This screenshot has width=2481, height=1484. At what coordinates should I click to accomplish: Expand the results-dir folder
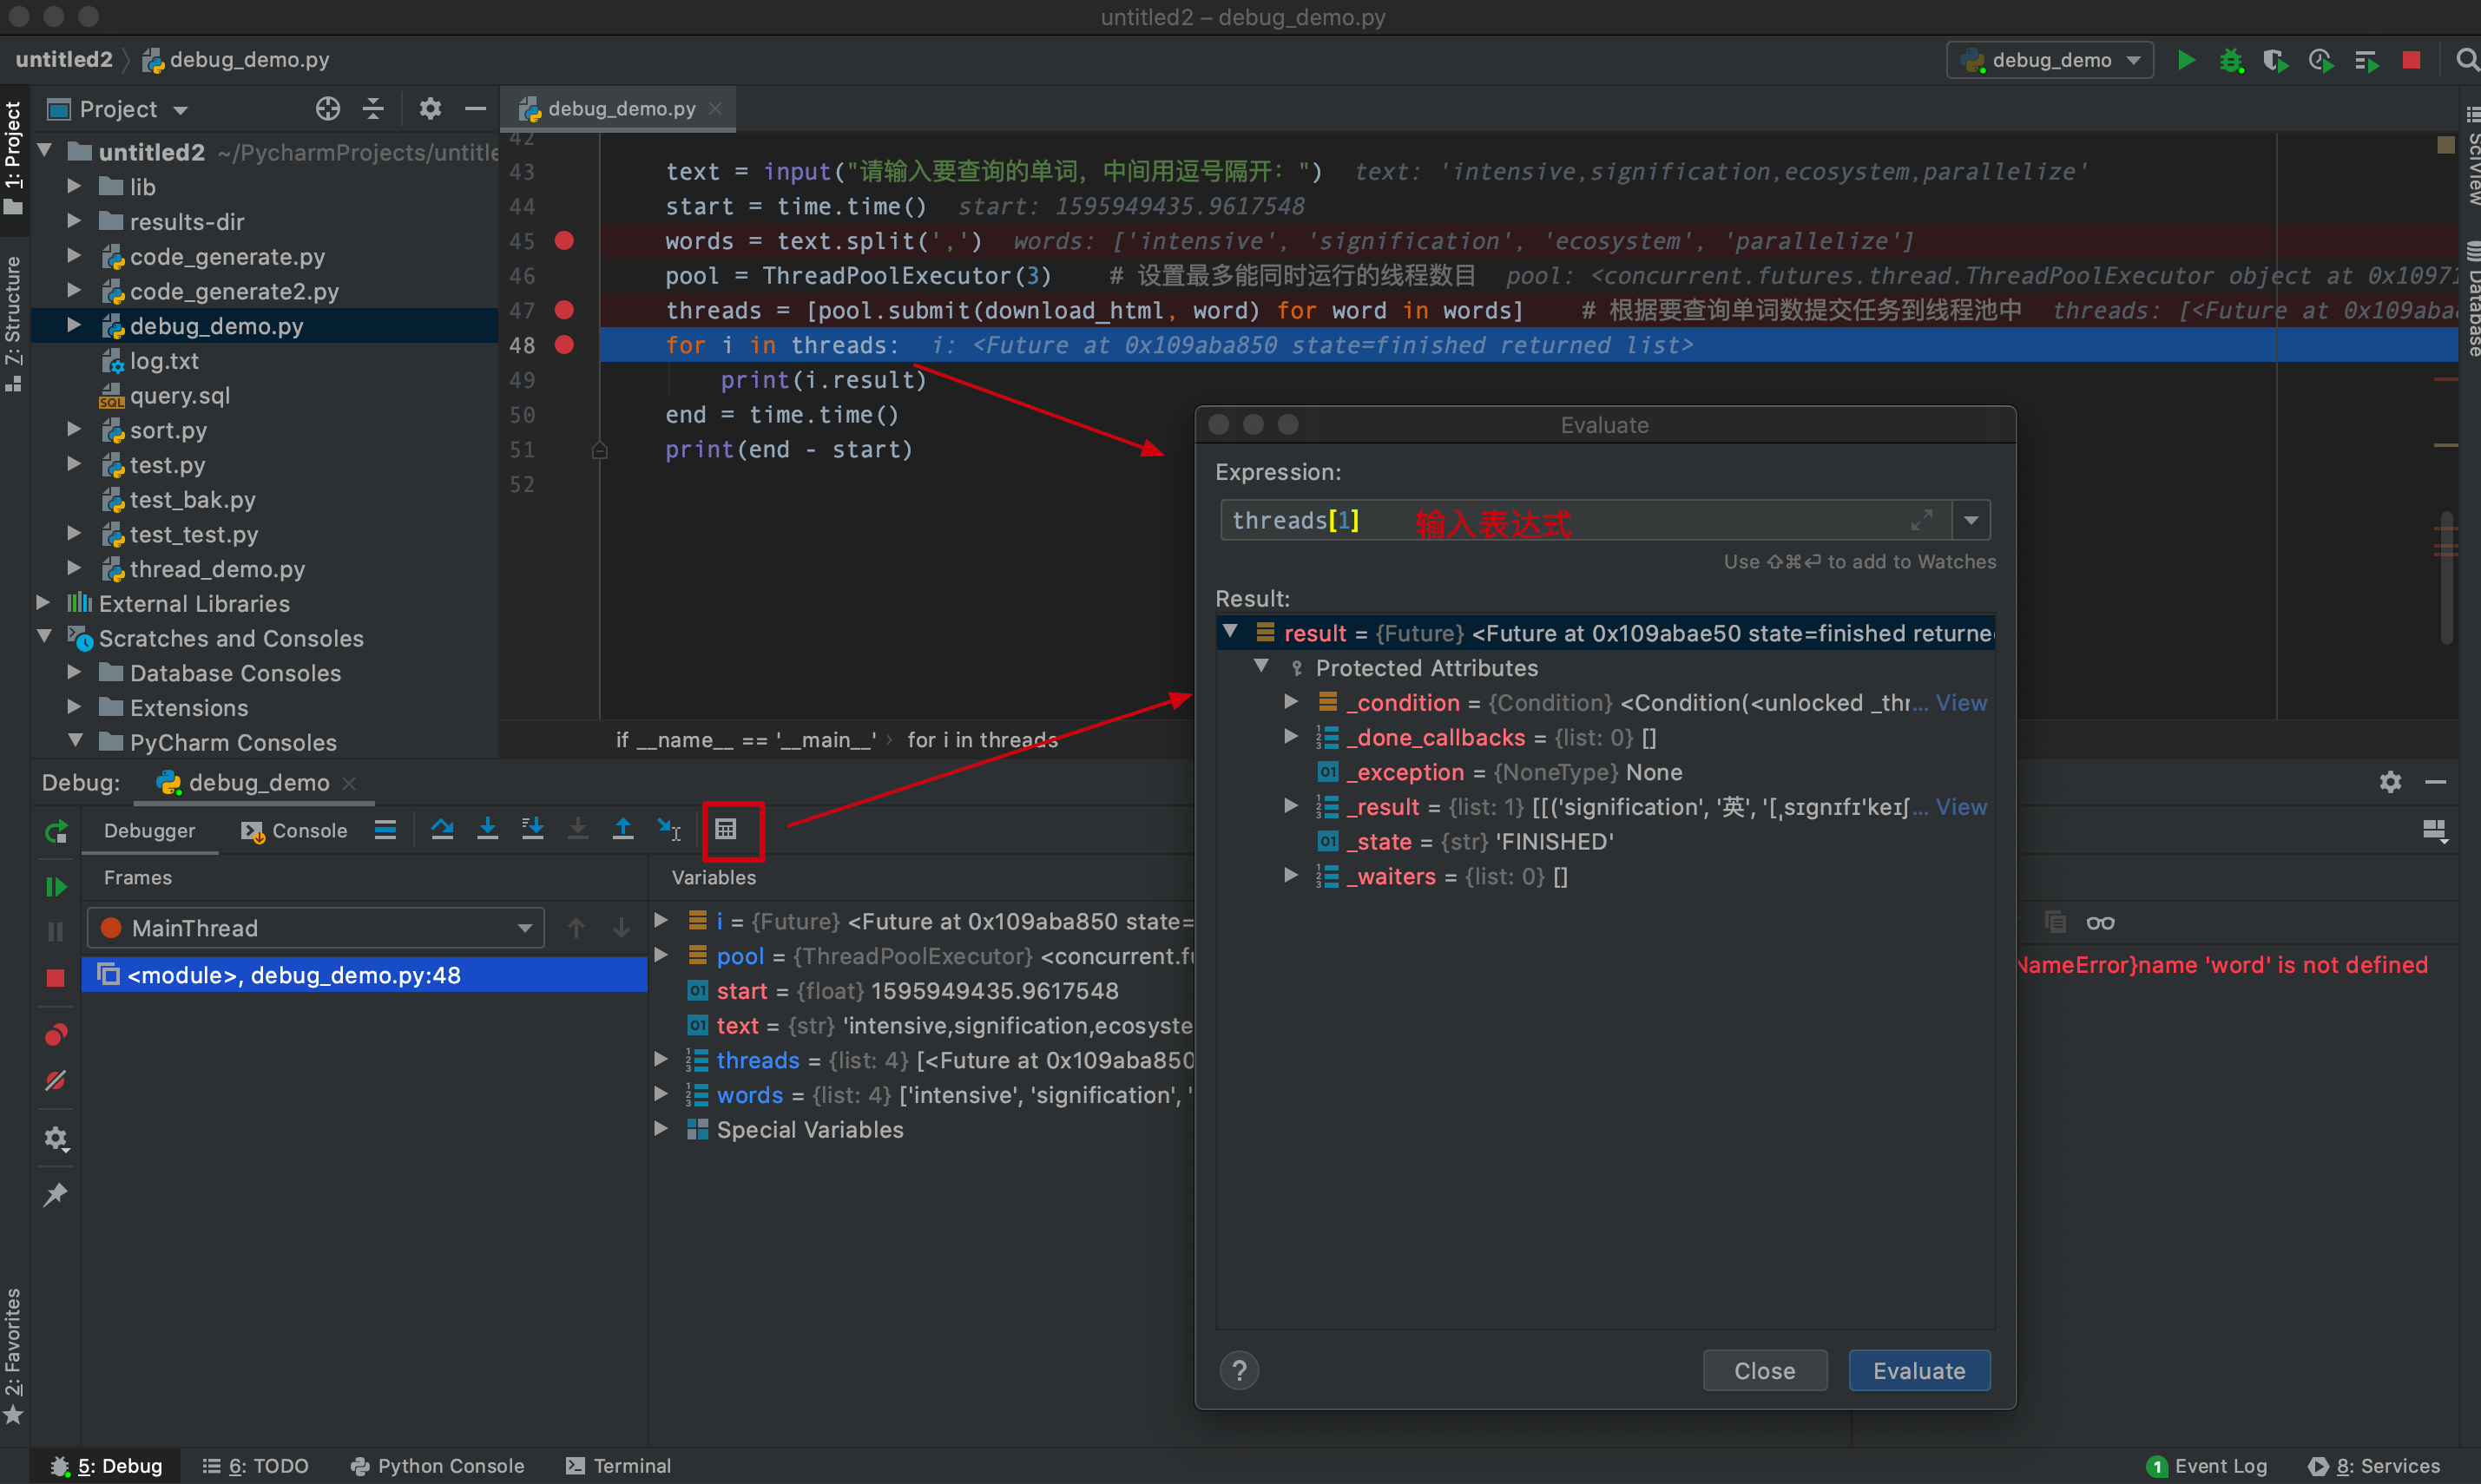[x=74, y=221]
